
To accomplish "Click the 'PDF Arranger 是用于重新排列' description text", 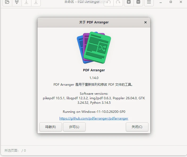I will click(93, 85).
